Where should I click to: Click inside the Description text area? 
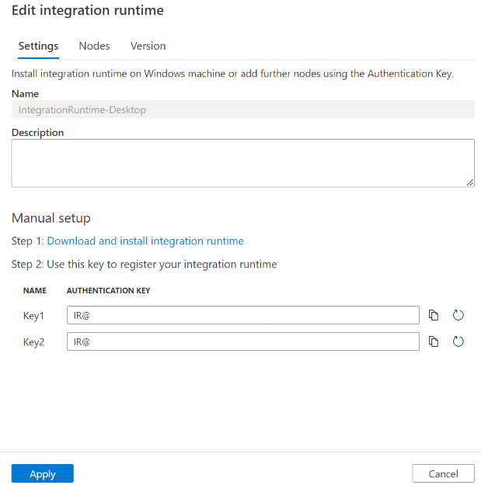click(x=242, y=163)
